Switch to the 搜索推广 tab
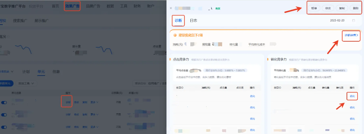 (x=20, y=21)
